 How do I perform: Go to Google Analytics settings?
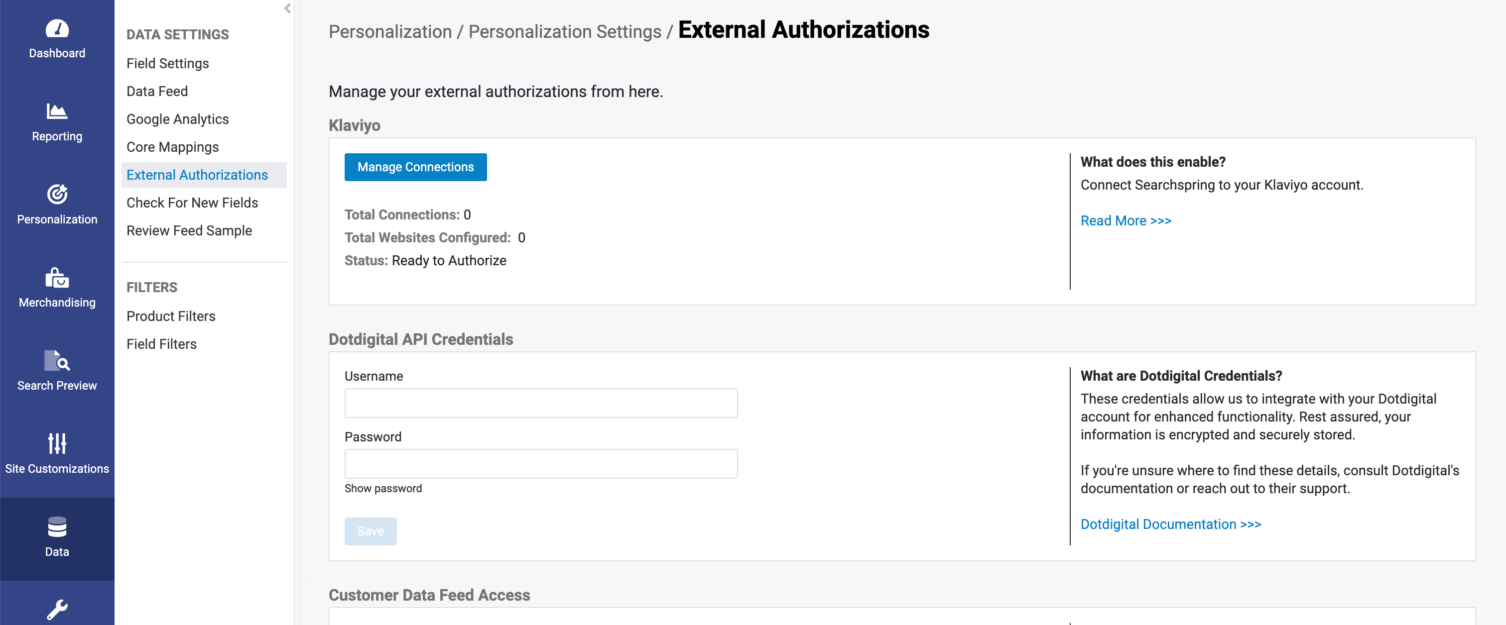tap(177, 119)
